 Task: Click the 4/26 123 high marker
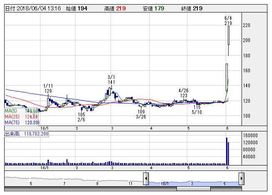click(x=183, y=93)
